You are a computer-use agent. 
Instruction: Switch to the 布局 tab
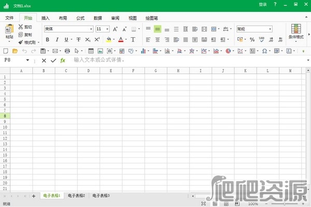point(63,18)
